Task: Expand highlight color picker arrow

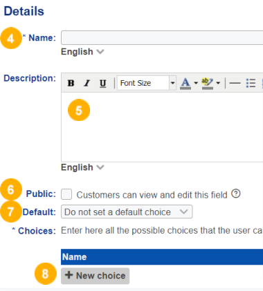Action: (218, 83)
